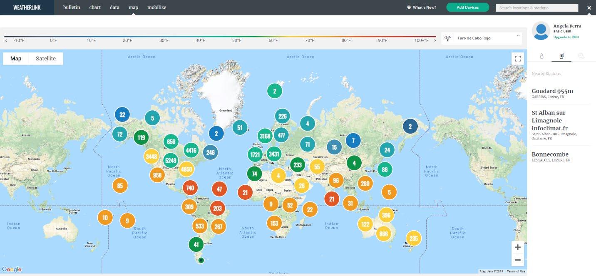
Task: Close the search panel with the X icon
Action: (589, 8)
